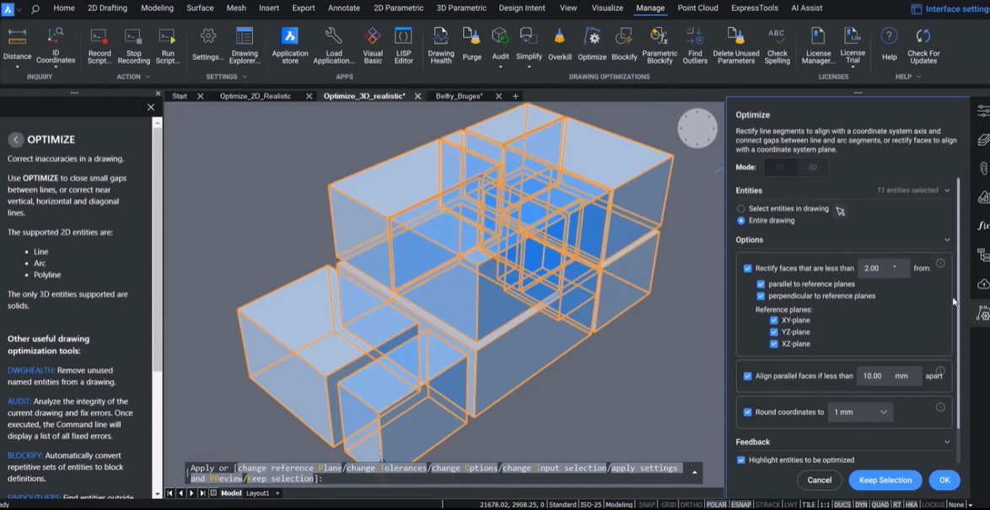Collapse the Options section

[947, 240]
